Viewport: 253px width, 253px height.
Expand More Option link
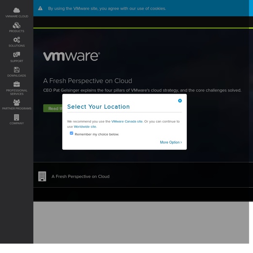pos(171,142)
